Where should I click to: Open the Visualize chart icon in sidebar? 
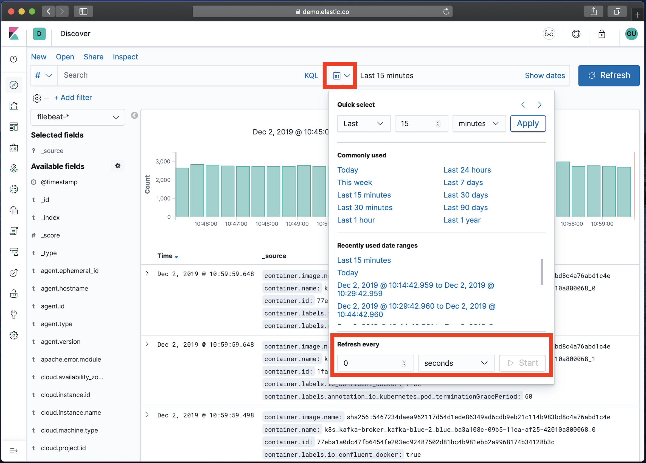(x=14, y=106)
